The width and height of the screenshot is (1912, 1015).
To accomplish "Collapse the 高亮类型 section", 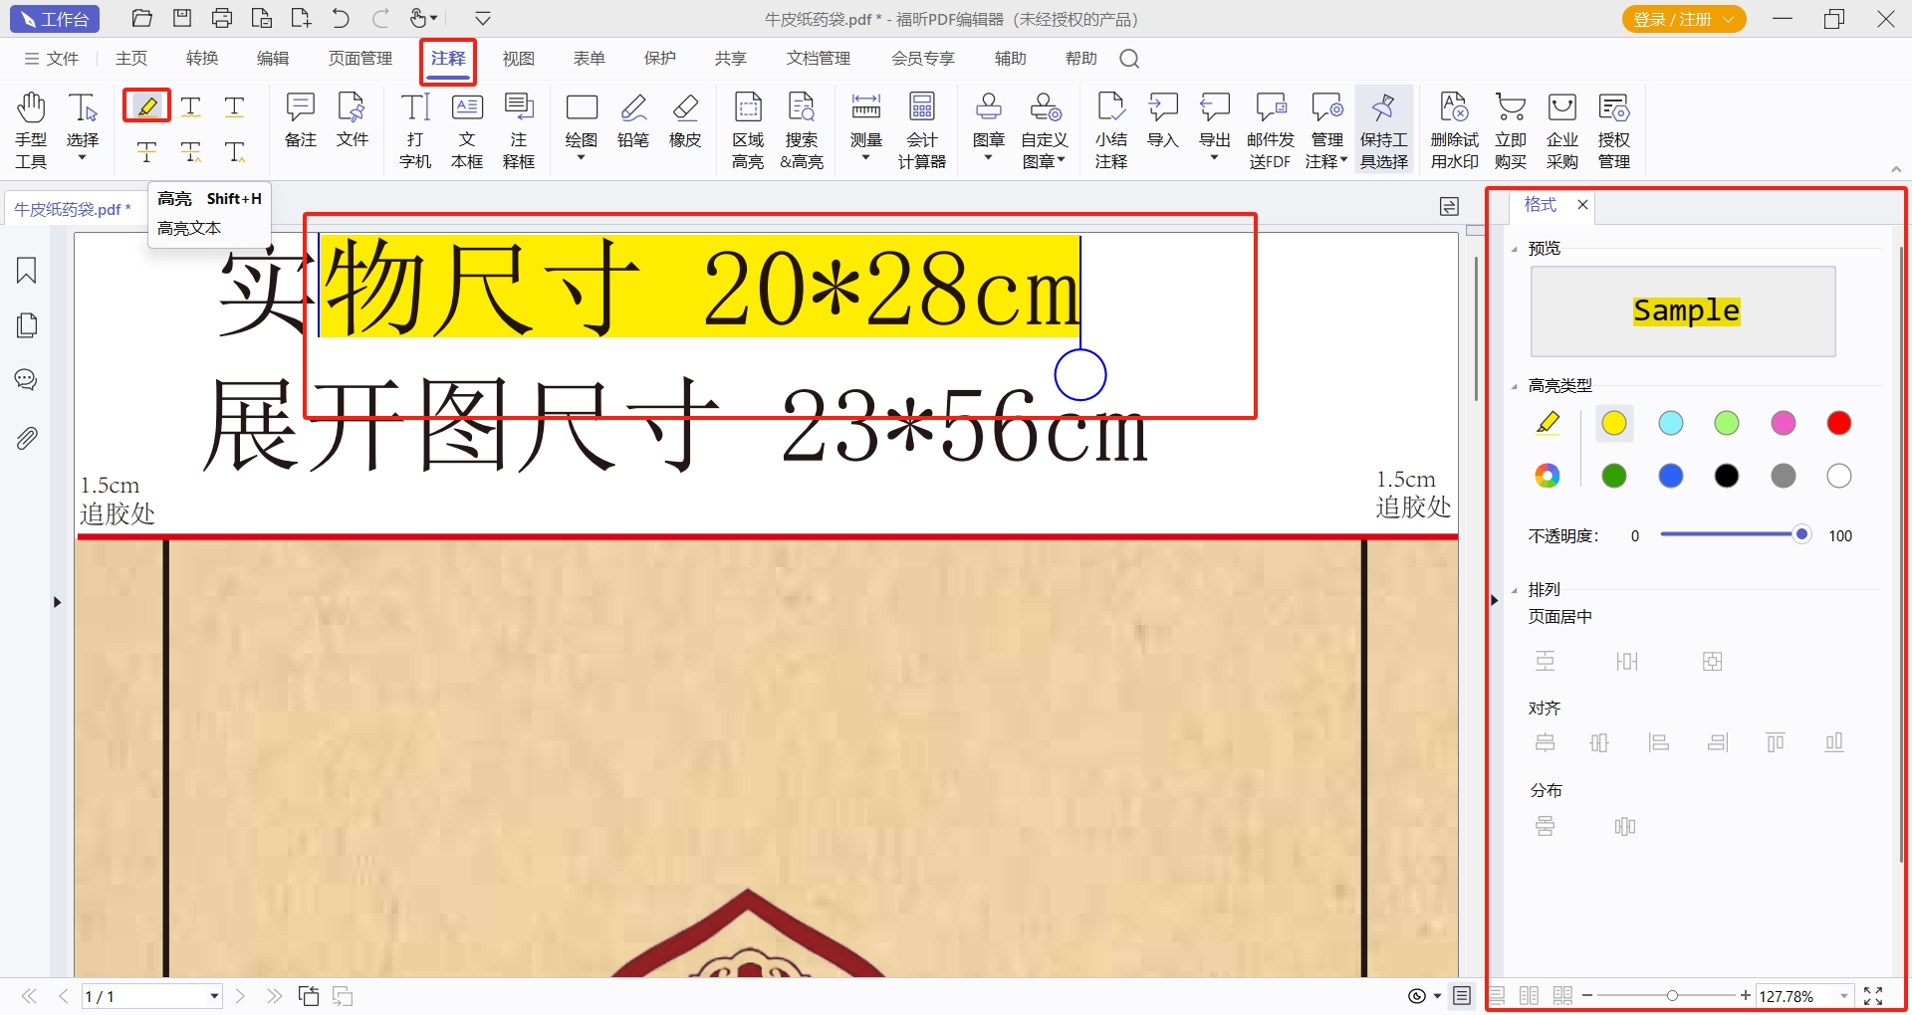I will (1515, 386).
